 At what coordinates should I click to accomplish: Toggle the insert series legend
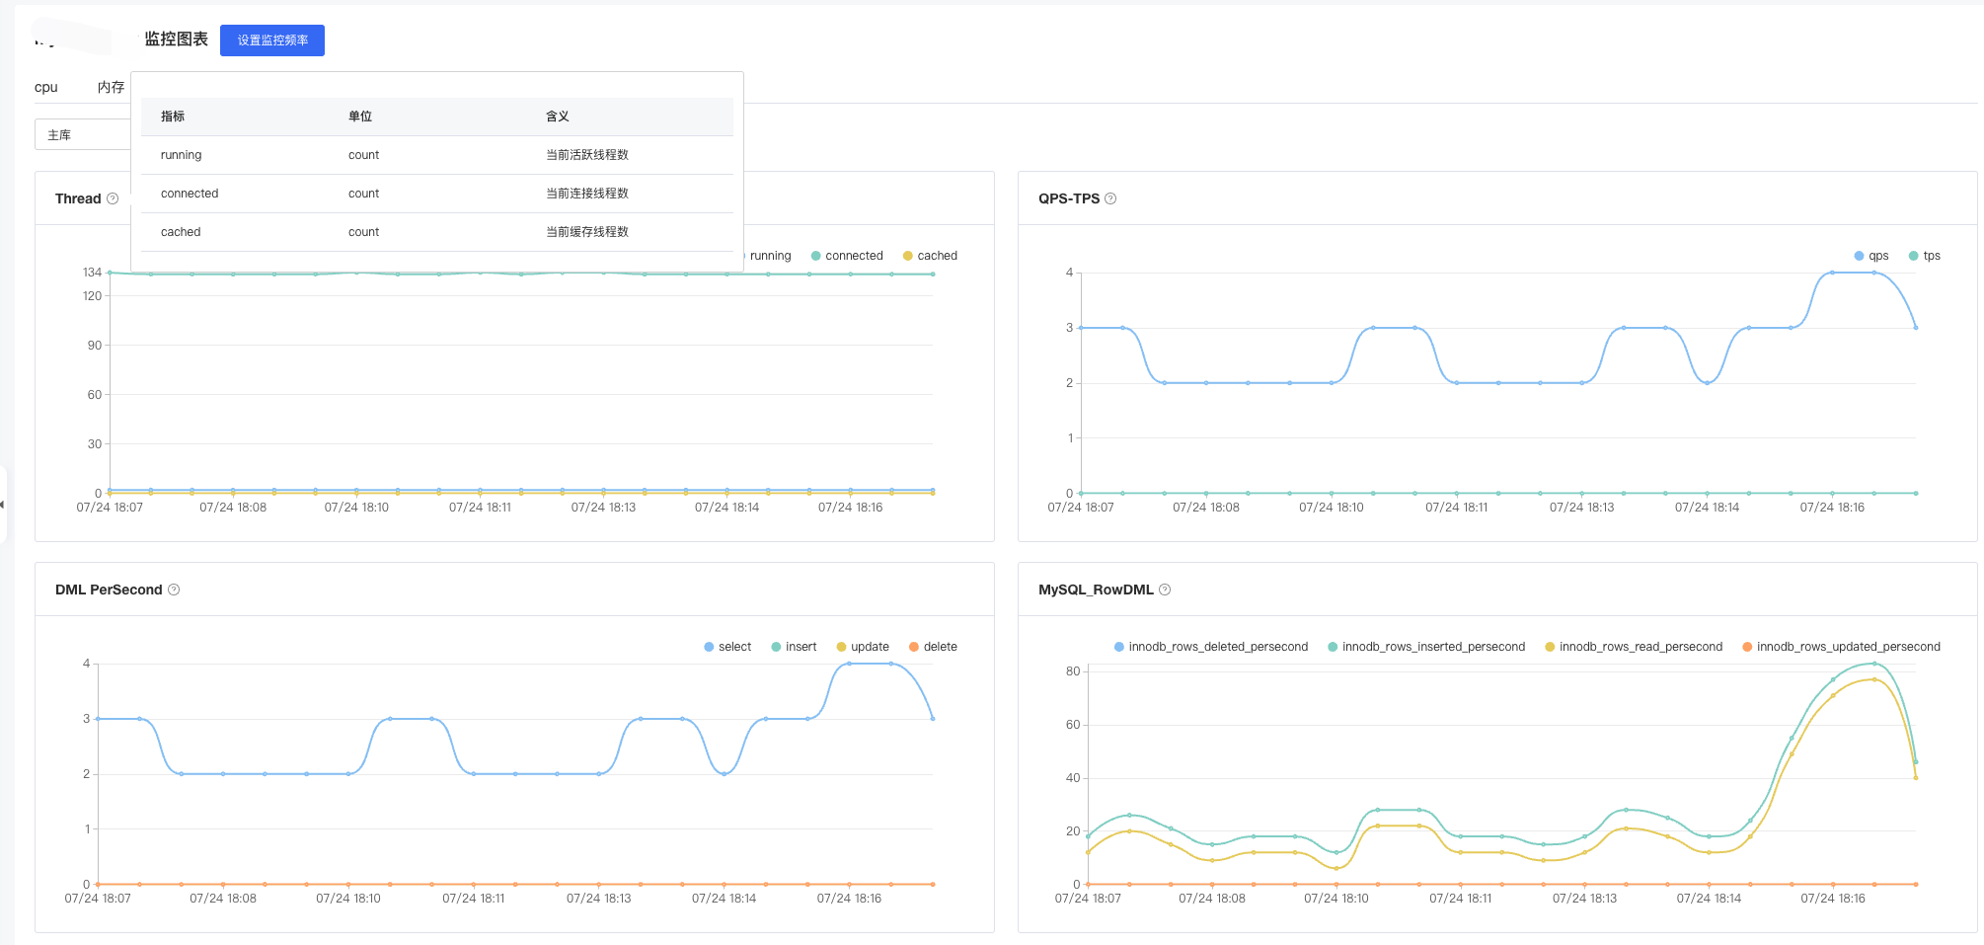[794, 647]
